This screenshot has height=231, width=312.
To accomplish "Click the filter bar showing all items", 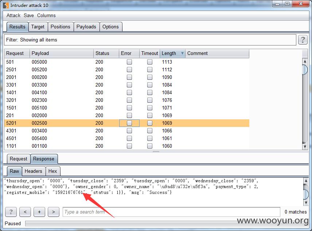I will coord(150,40).
